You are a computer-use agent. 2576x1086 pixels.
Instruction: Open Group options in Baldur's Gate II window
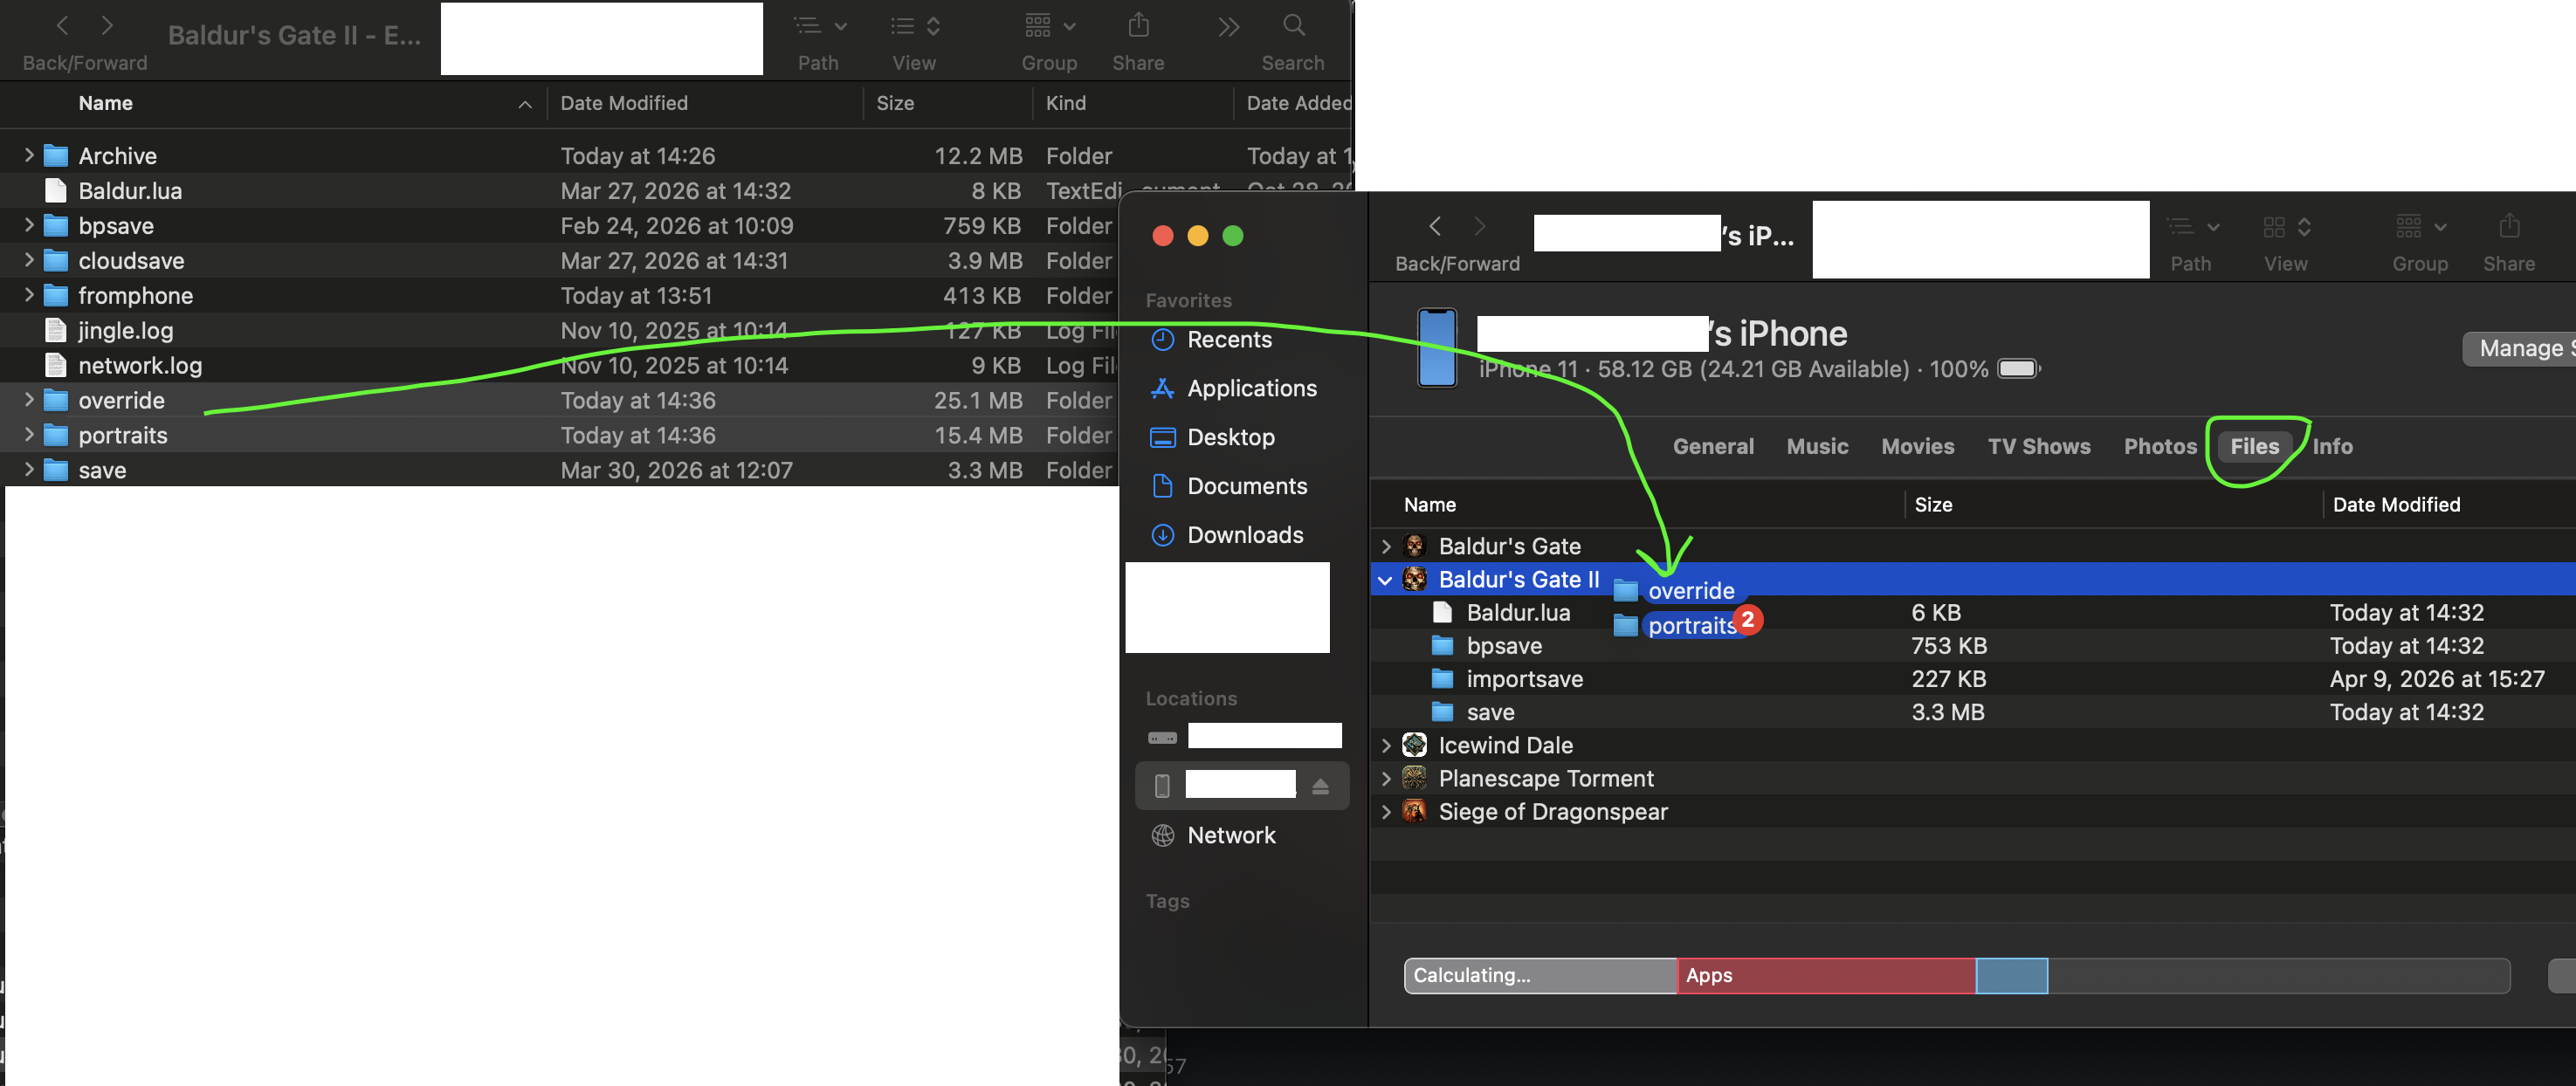click(x=1049, y=27)
